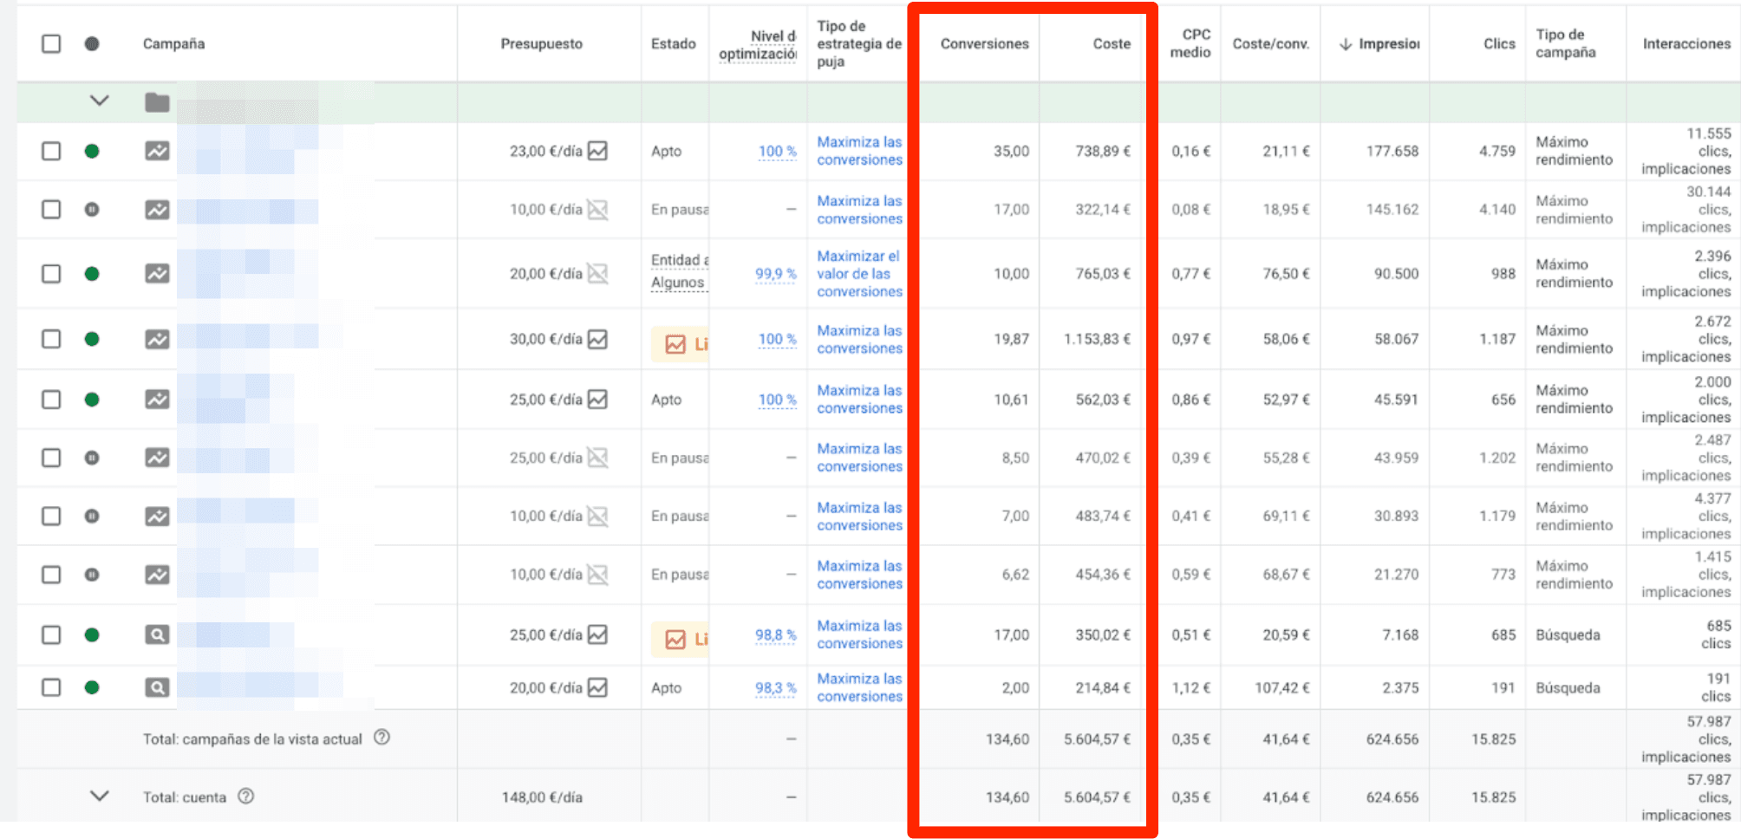1741x839 pixels.
Task: Click the limited budget icon in the 1.153,83 € row
Action: point(675,345)
